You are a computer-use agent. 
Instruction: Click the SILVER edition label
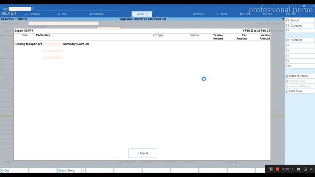click(9, 13)
